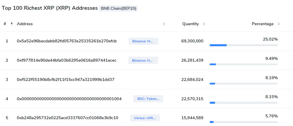Viewport: 293px width, 126px height.
Task: Open the 0x000...1004 address in row 4
Action: [x=69, y=99]
